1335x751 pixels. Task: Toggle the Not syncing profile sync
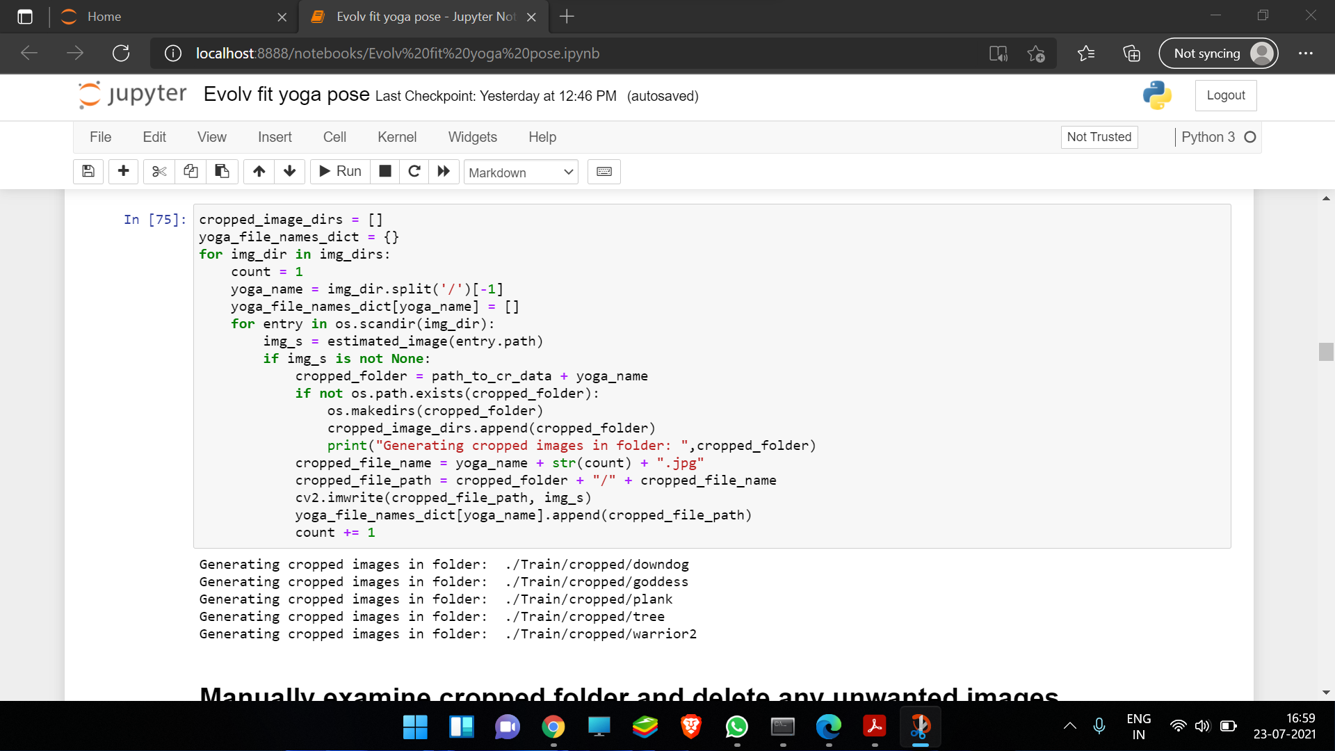click(x=1219, y=53)
